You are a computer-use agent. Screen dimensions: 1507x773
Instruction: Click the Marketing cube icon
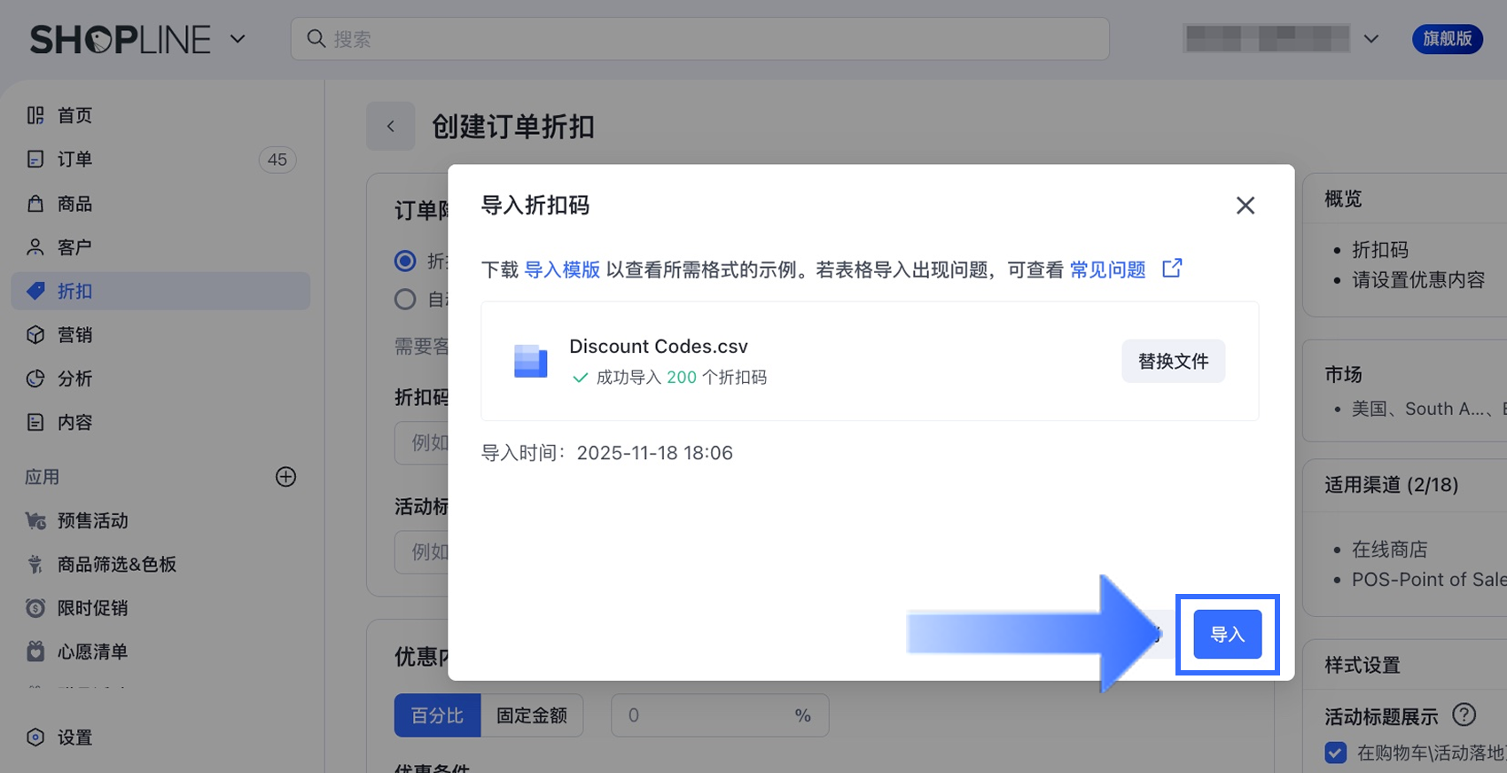click(x=35, y=335)
